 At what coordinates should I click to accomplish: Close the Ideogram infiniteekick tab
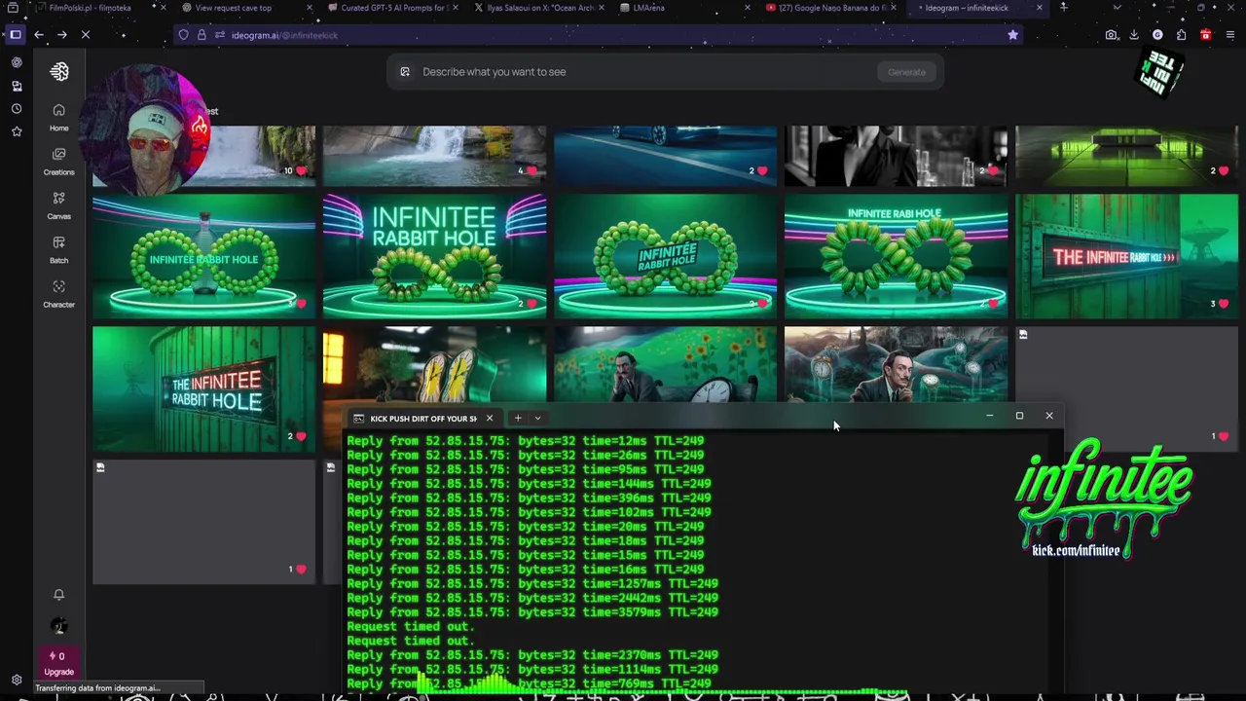pyautogui.click(x=1040, y=8)
